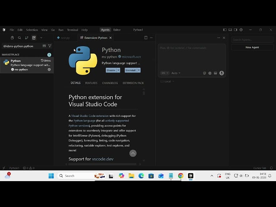Open Cursor settings gear in title bar
This screenshot has width=276, height=207.
[241, 30]
